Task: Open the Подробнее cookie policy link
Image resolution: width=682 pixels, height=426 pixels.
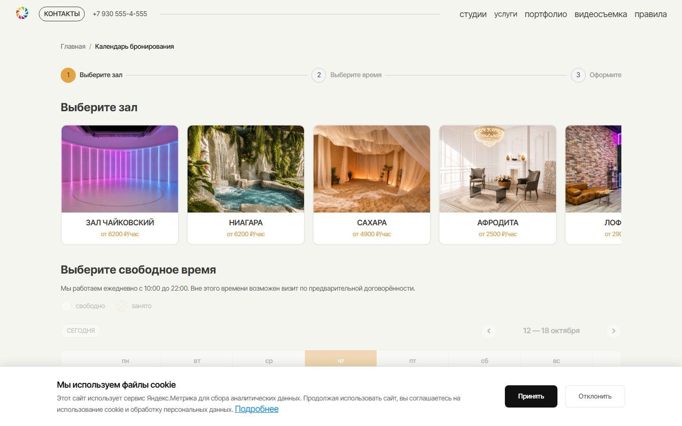Action: click(257, 409)
